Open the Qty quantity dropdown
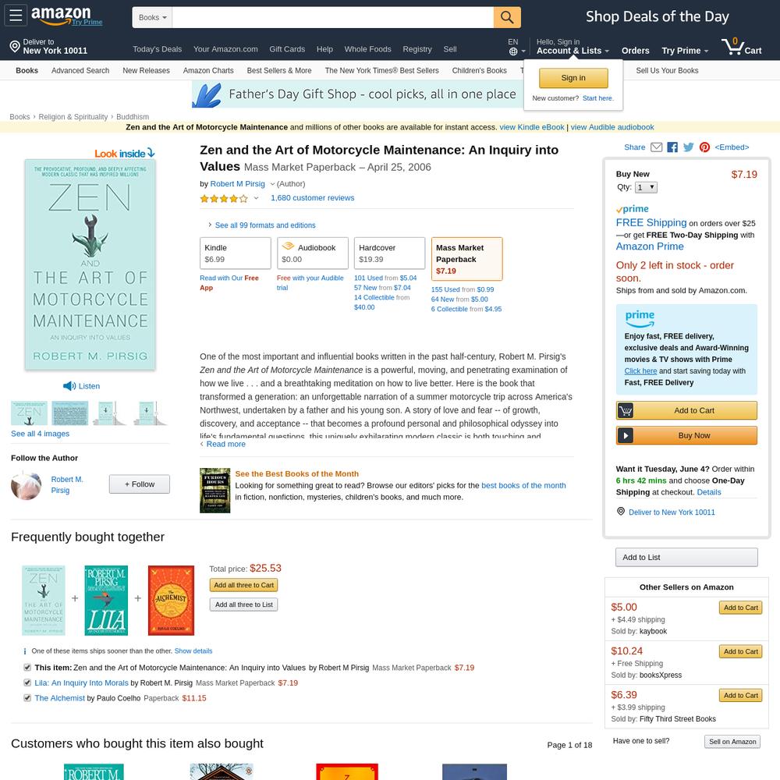Image resolution: width=780 pixels, height=780 pixels. (x=646, y=187)
